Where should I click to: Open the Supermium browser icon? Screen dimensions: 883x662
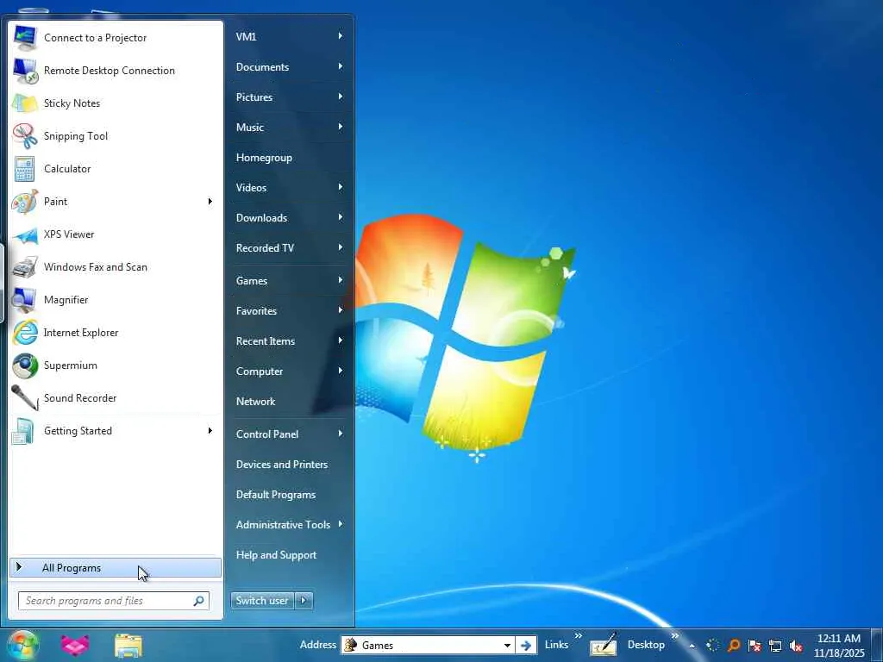(25, 365)
